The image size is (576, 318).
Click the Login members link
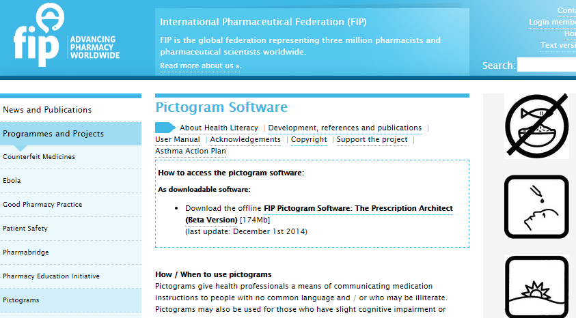coord(552,22)
